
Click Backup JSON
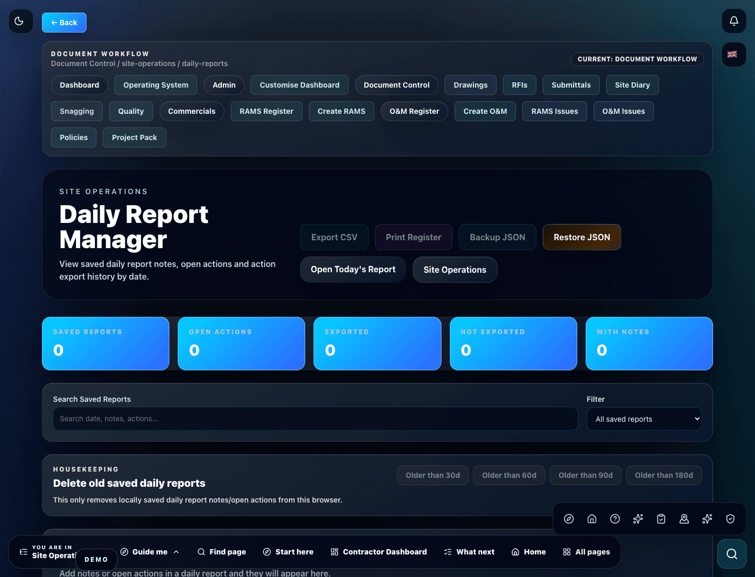pos(497,237)
